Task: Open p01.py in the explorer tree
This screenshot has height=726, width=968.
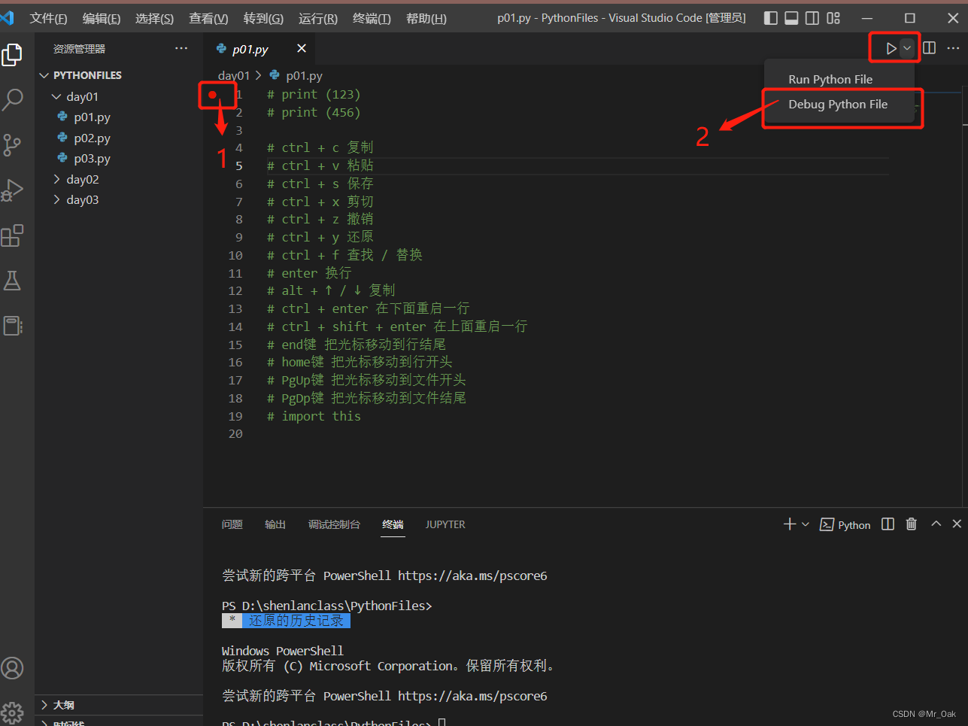Action: 92,117
